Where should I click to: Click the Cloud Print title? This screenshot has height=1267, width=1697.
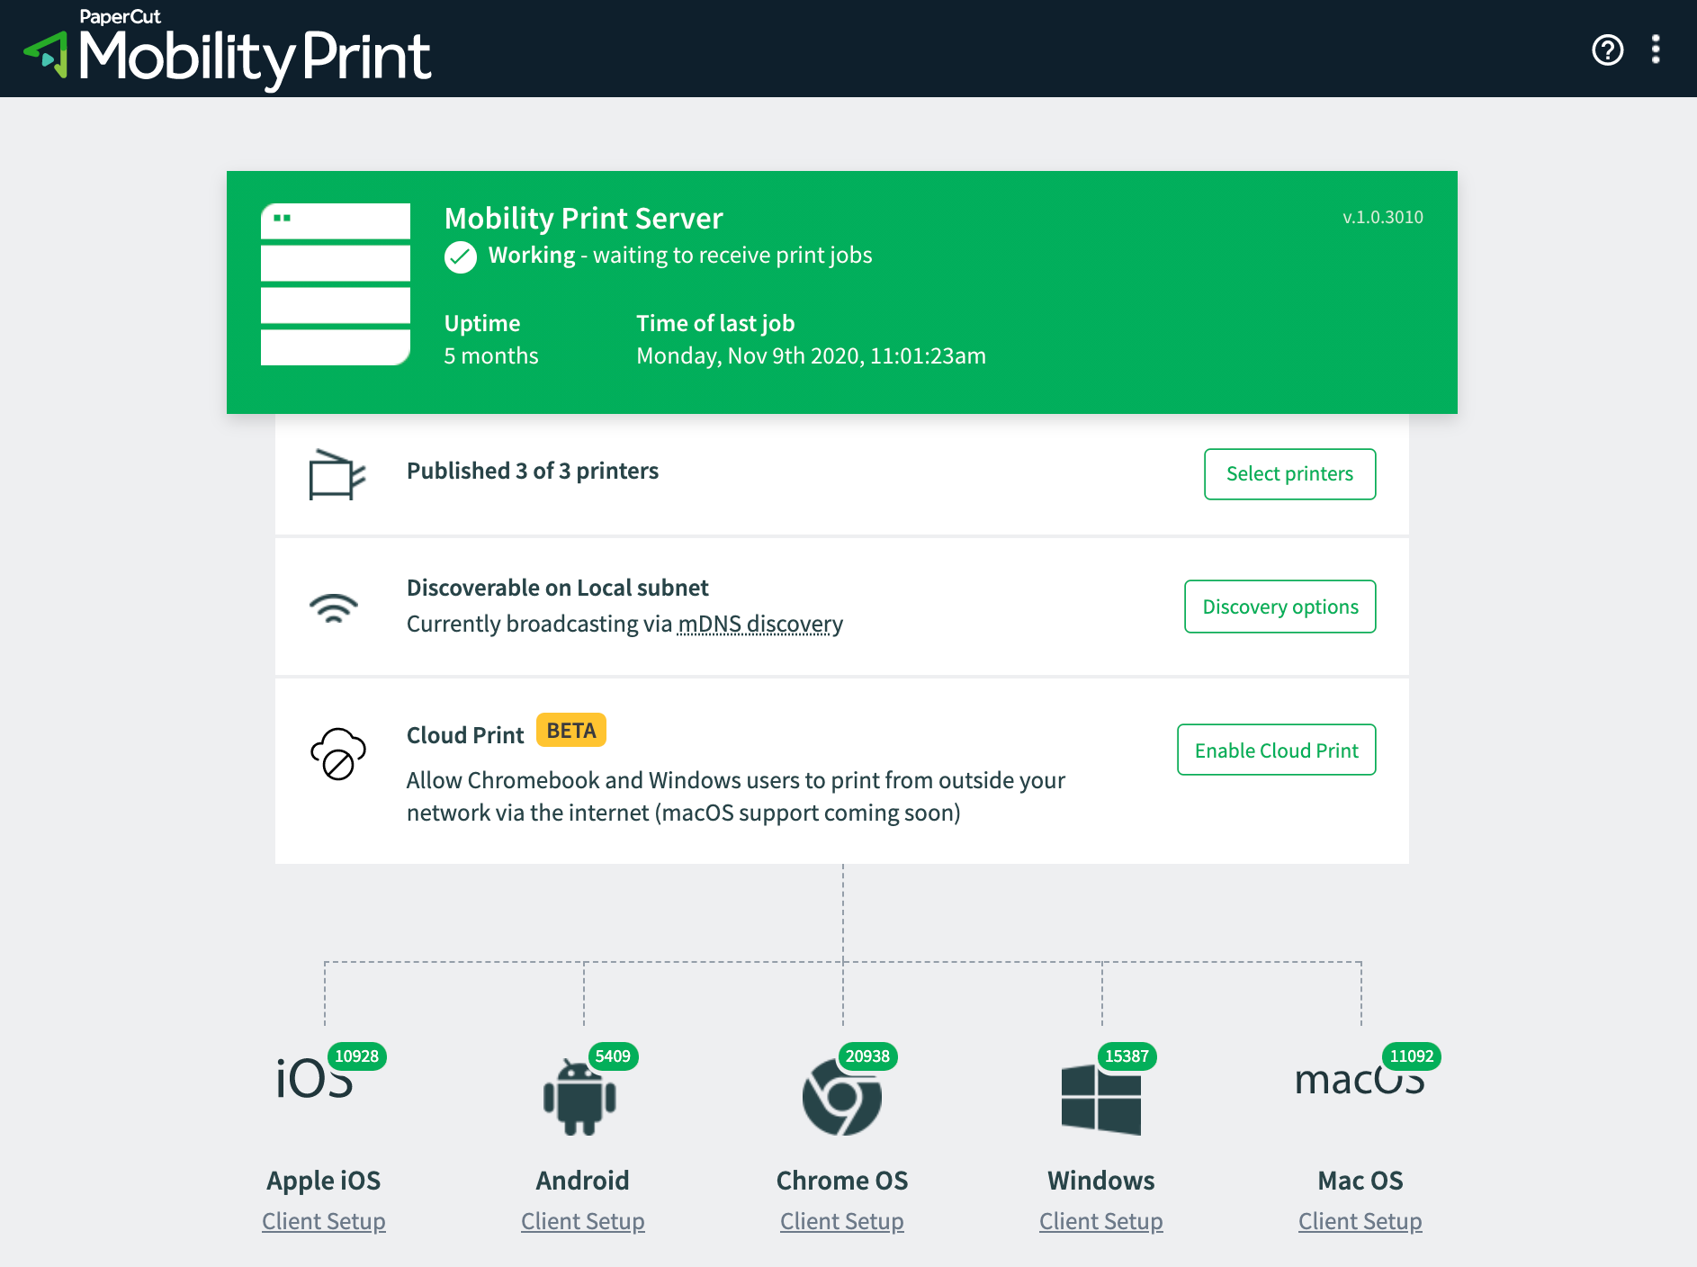[465, 735]
